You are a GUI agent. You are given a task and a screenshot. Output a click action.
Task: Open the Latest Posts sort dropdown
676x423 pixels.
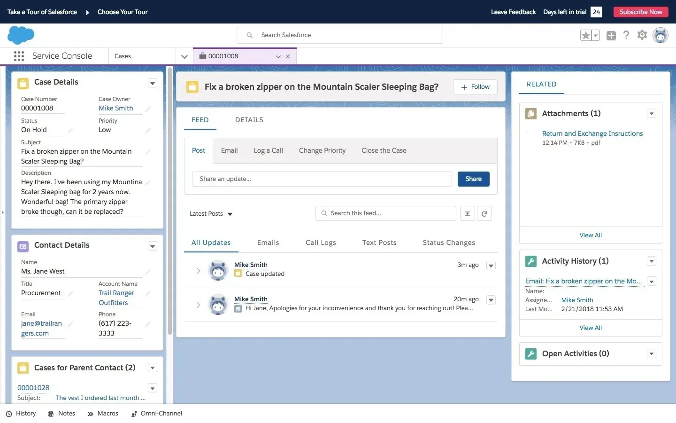point(210,213)
